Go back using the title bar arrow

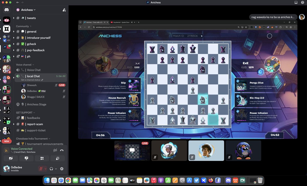coord(18,2)
